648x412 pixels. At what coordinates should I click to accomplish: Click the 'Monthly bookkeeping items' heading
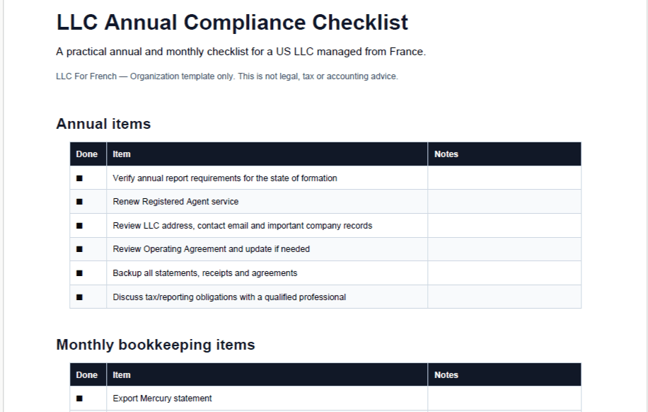(156, 345)
